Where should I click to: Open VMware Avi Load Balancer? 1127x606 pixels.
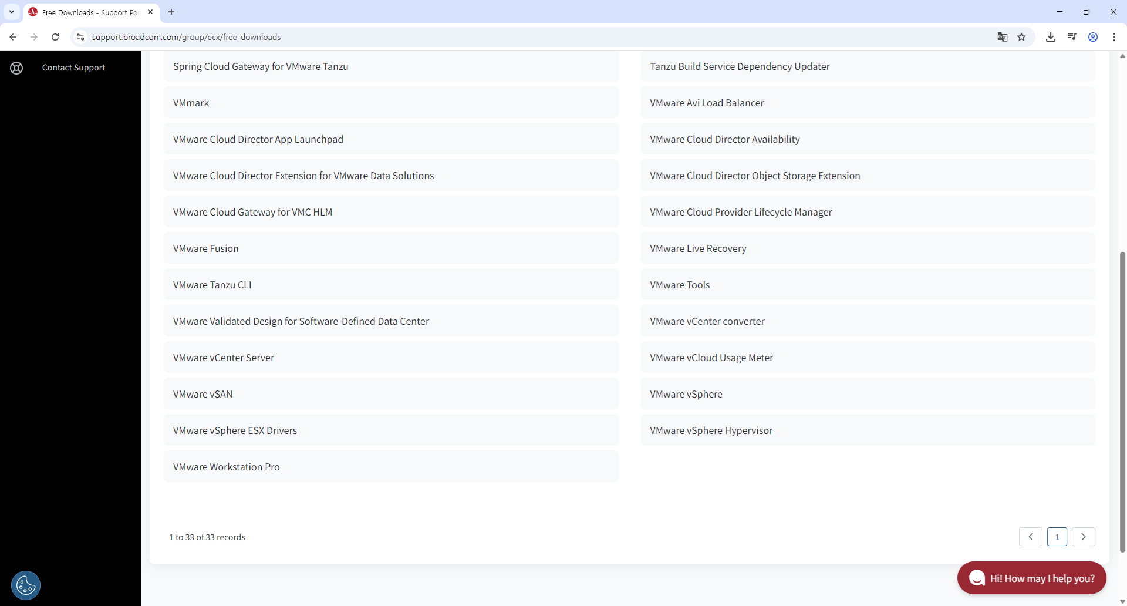(x=868, y=103)
